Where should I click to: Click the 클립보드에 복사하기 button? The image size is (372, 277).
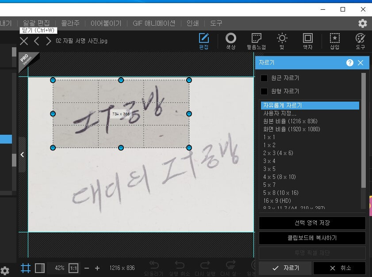coord(311,238)
